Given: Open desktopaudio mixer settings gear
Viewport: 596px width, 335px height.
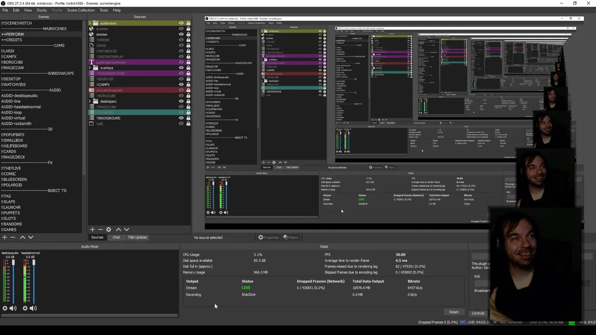Looking at the screenshot, I should point(5,308).
